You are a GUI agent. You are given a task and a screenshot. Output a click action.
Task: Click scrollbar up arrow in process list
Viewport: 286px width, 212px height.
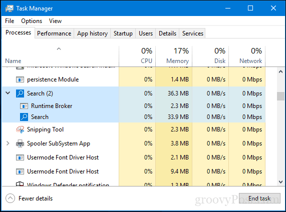(280, 71)
